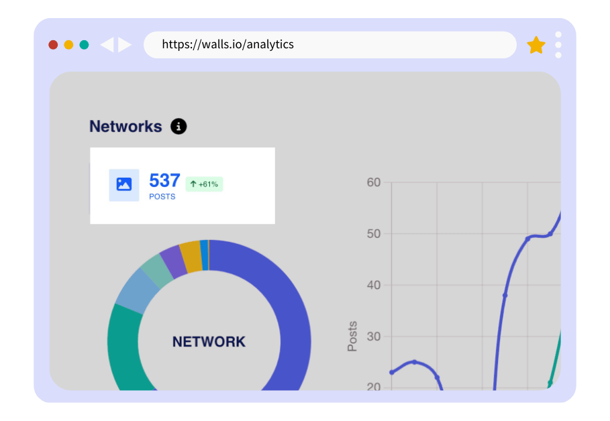This screenshot has width=610, height=421.
Task: Click the 537 POSTS stat link
Action: 163,184
